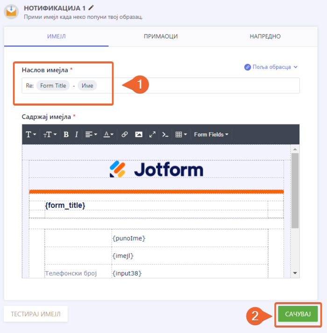The height and width of the screenshot is (333, 327).
Task: Toggle bold formatting
Action: tap(66, 135)
